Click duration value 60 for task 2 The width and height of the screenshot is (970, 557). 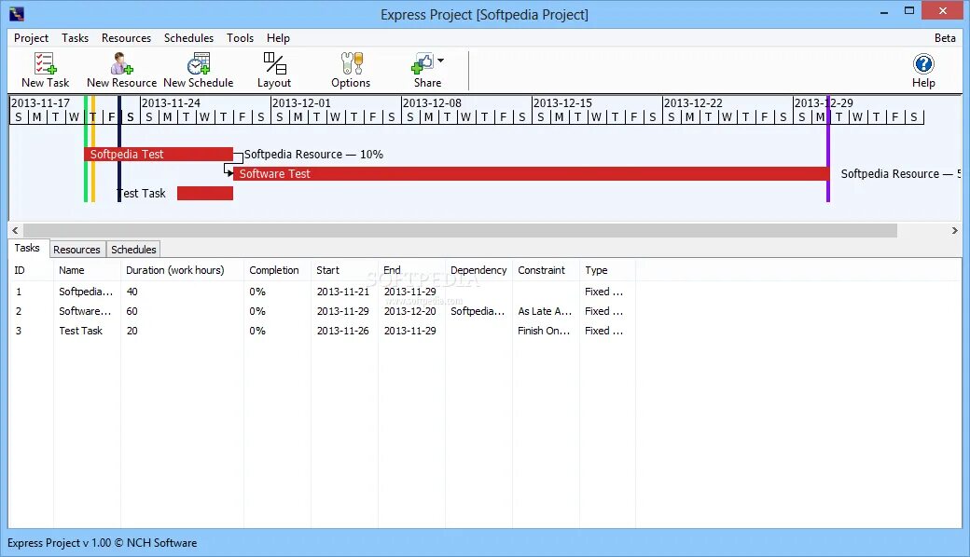(x=132, y=311)
